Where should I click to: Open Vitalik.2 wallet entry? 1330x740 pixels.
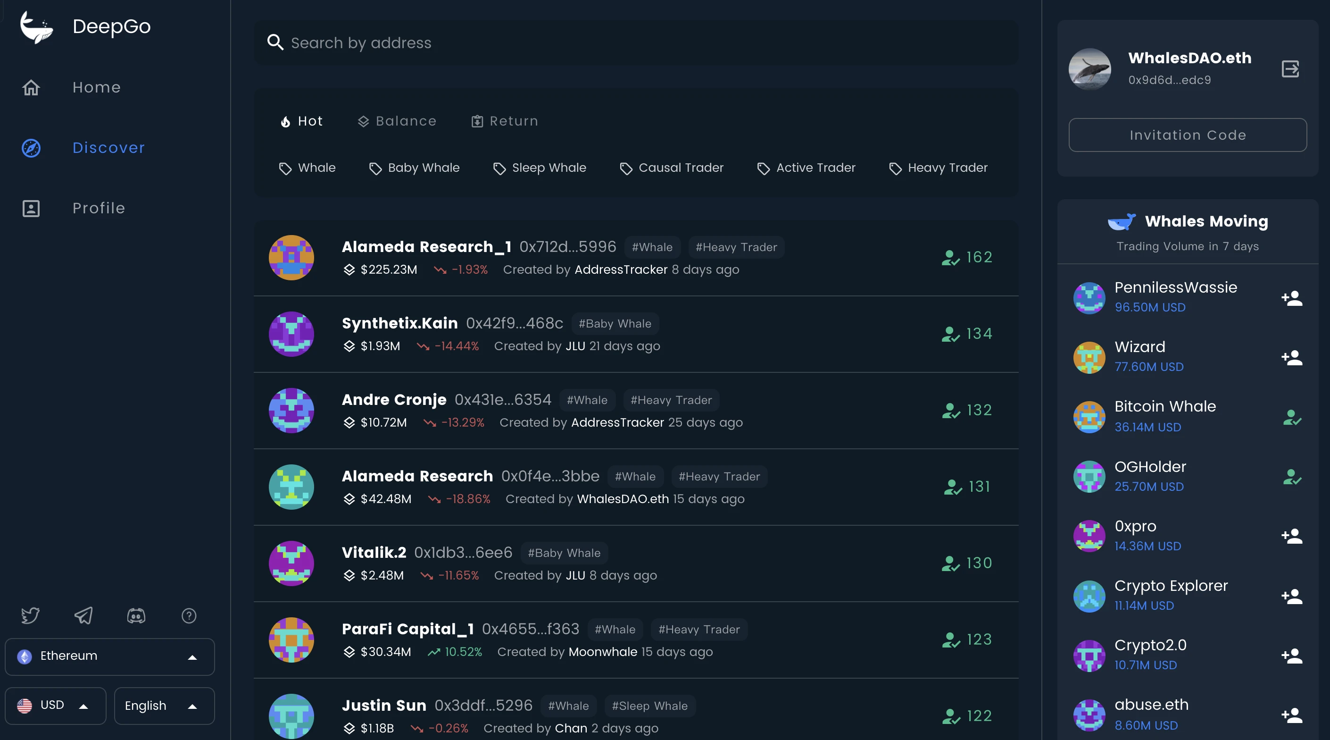(636, 563)
